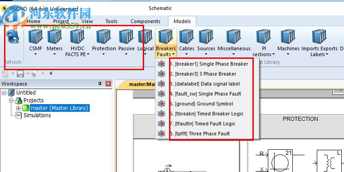The height and width of the screenshot is (172, 344).
Task: Switch to the Components ribbon tab
Action: tap(145, 21)
